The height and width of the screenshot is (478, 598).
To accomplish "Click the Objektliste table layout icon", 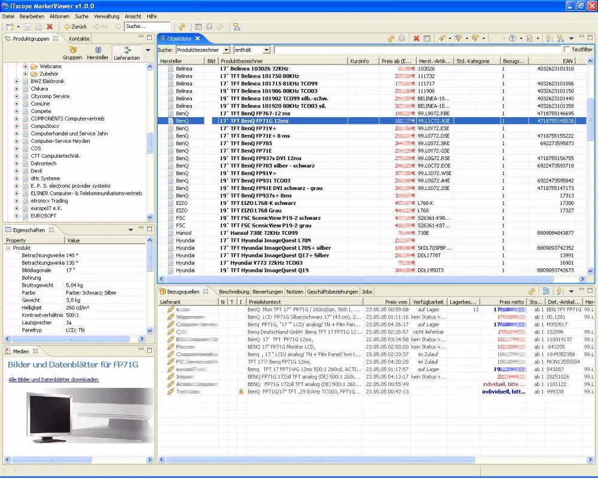I will point(427,38).
